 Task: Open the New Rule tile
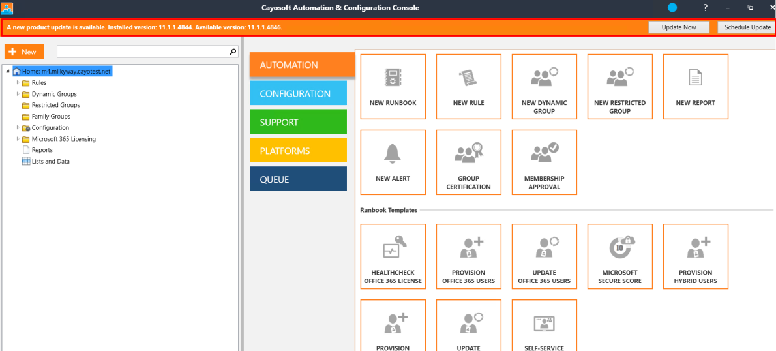(x=468, y=87)
